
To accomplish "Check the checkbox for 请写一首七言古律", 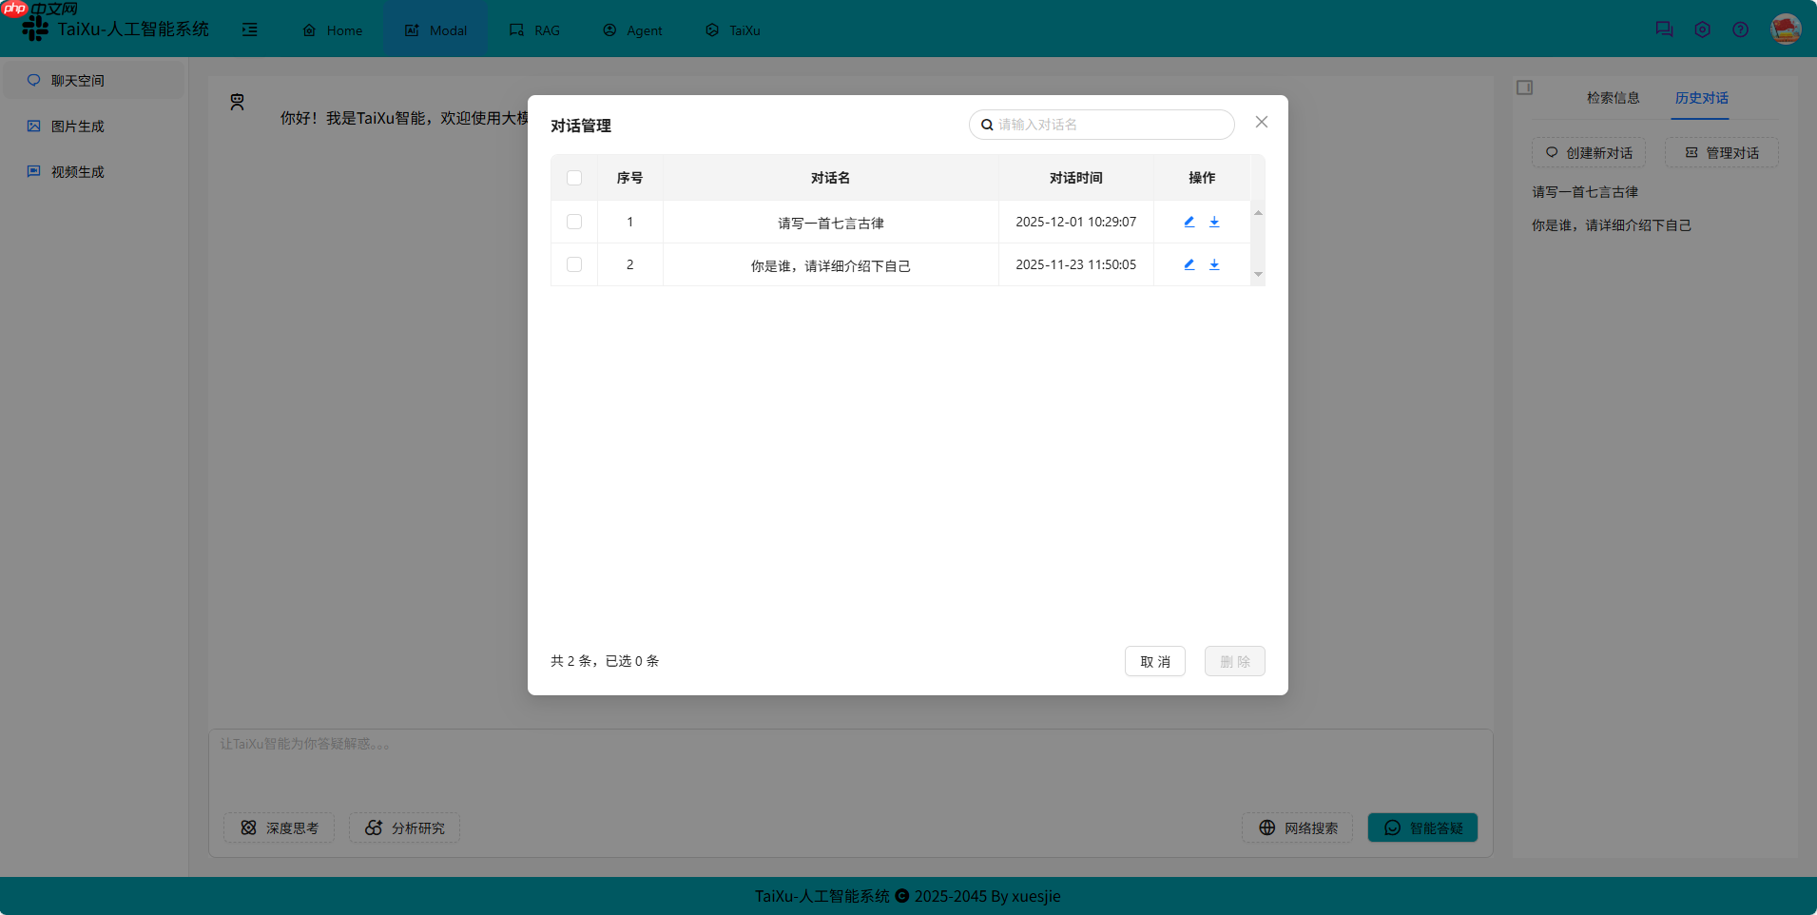I will [x=574, y=222].
